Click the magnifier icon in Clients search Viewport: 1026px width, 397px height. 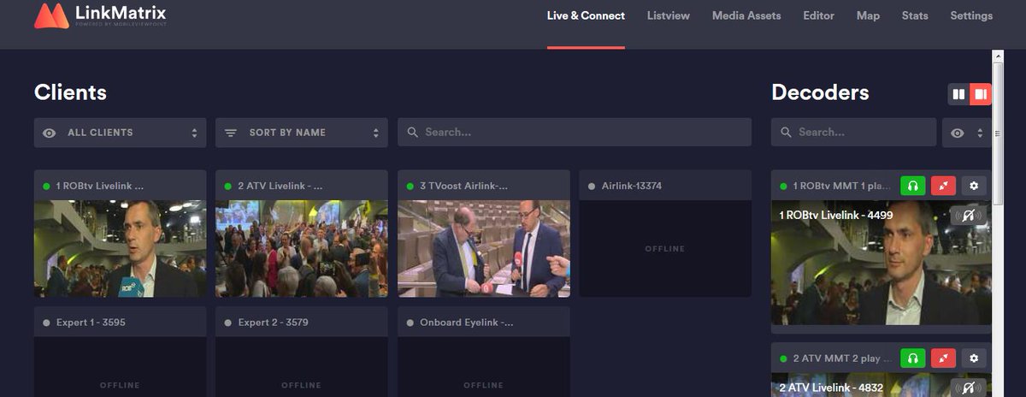pos(413,133)
